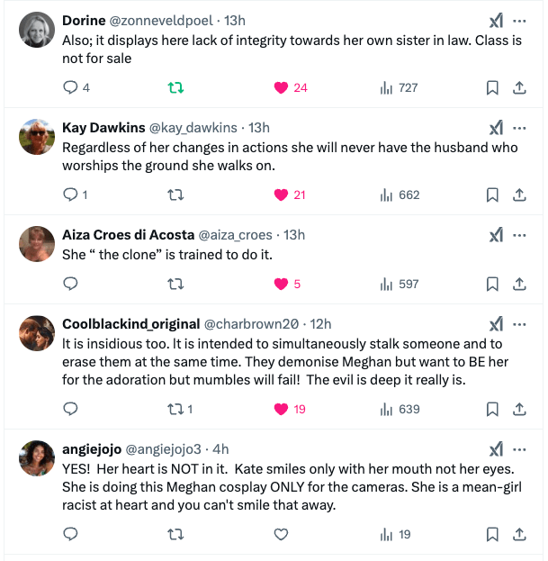Image resolution: width=548 pixels, height=561 pixels.
Task: Bookmark Kay Dawkins' tweet
Action: point(492,195)
